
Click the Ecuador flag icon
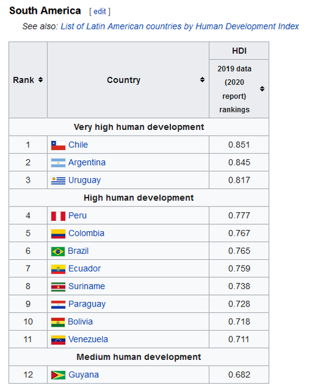pyautogui.click(x=58, y=269)
